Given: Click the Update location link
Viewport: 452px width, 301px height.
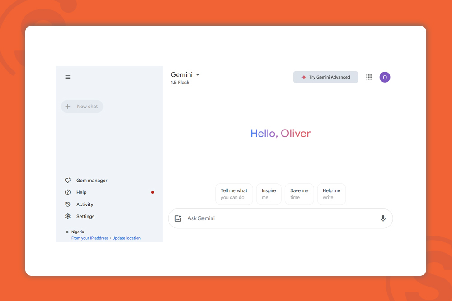Looking at the screenshot, I should pos(127,238).
